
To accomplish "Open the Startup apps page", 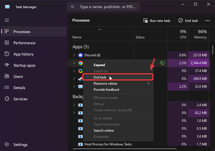I will (24, 65).
